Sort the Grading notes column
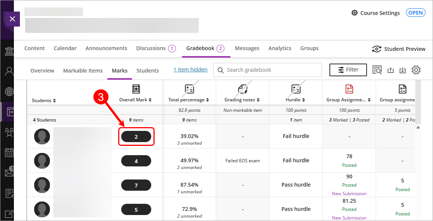The height and width of the screenshot is (221, 433). (258, 100)
